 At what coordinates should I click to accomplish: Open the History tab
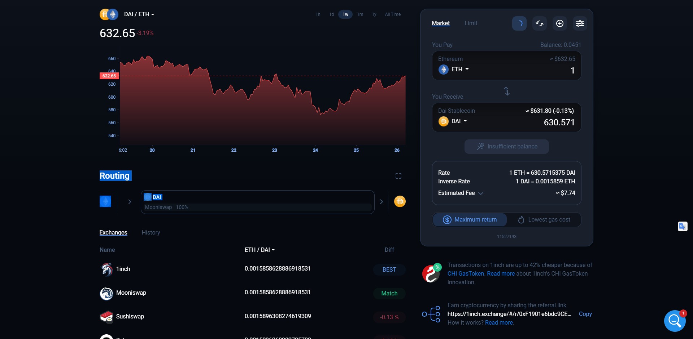pos(151,233)
